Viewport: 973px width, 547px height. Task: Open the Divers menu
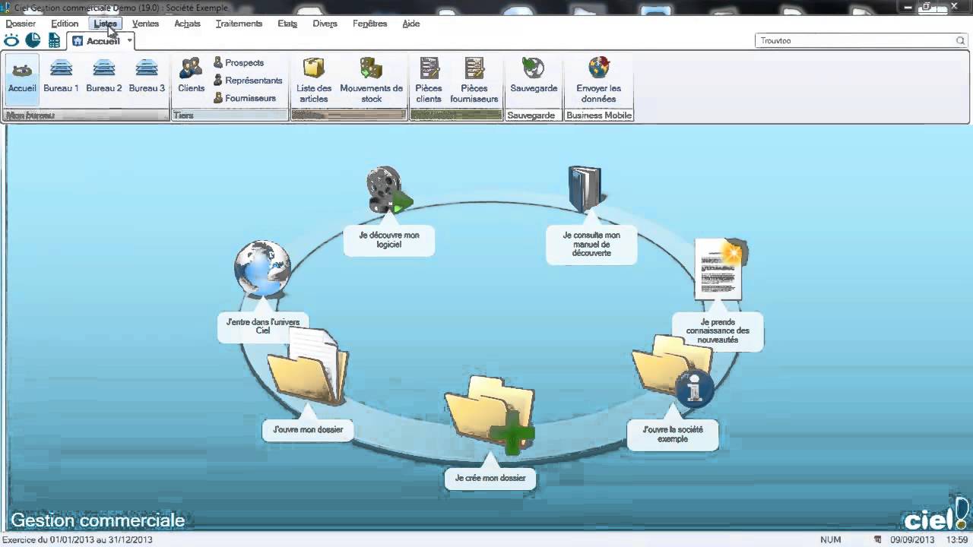(x=325, y=24)
